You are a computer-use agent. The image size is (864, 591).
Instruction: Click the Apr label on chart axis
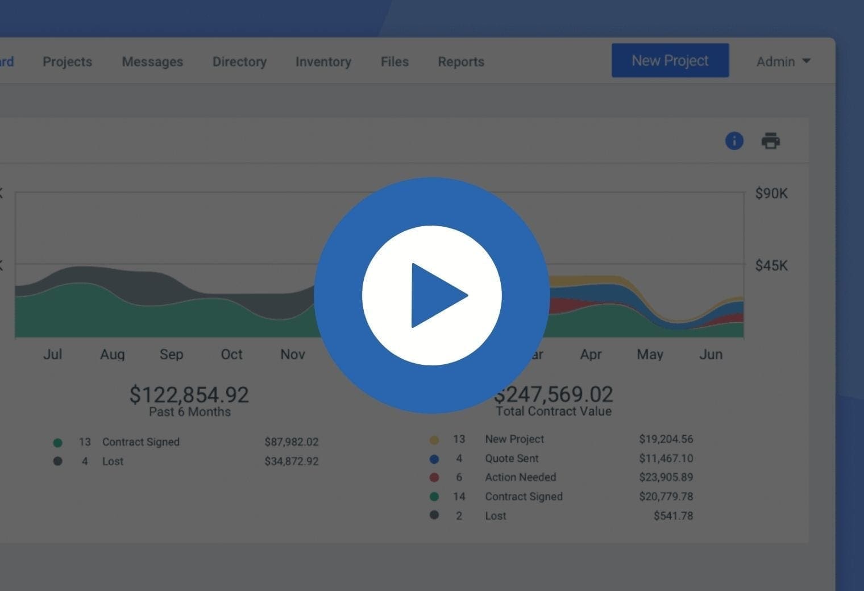coord(591,355)
